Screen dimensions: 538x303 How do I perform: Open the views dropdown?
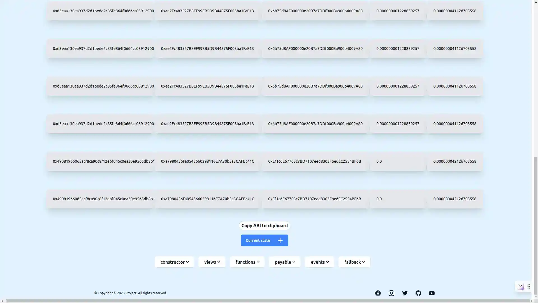pos(212,262)
